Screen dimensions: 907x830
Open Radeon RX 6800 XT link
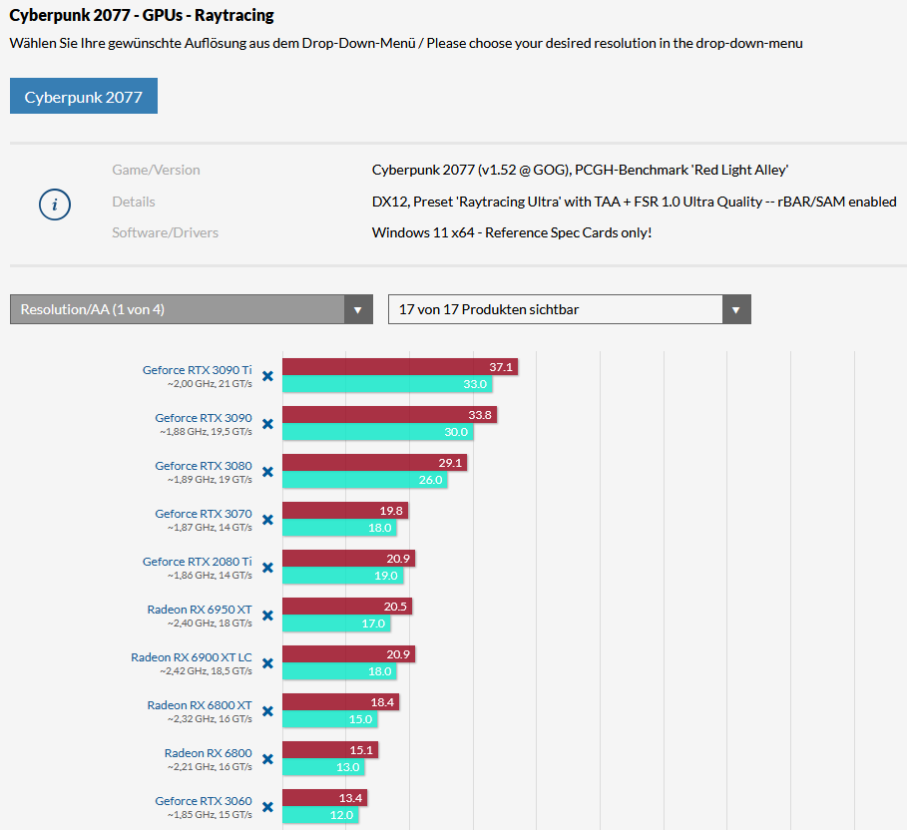pos(200,705)
